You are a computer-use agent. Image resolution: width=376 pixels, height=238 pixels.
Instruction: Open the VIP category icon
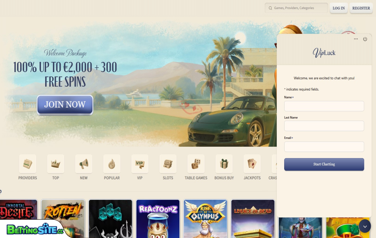[140, 164]
